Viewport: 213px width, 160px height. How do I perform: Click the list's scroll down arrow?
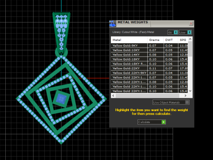click(x=190, y=91)
